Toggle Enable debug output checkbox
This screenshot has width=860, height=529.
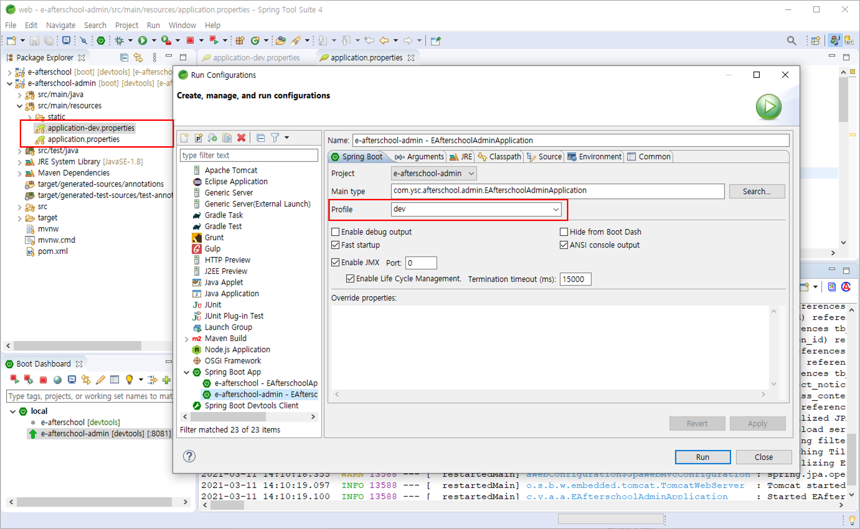[335, 232]
